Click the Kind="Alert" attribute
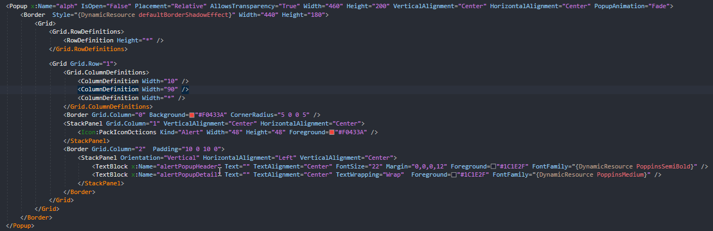Image resolution: width=713 pixels, height=231 pixels. click(x=181, y=132)
